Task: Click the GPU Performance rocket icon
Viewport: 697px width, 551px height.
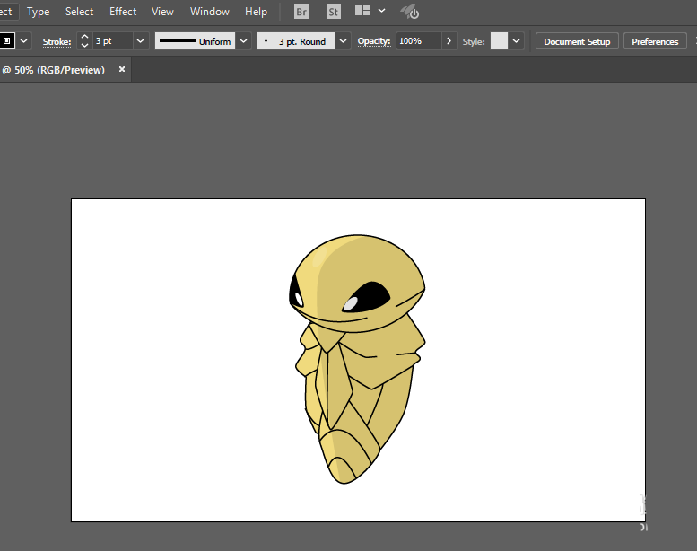Action: pos(409,12)
